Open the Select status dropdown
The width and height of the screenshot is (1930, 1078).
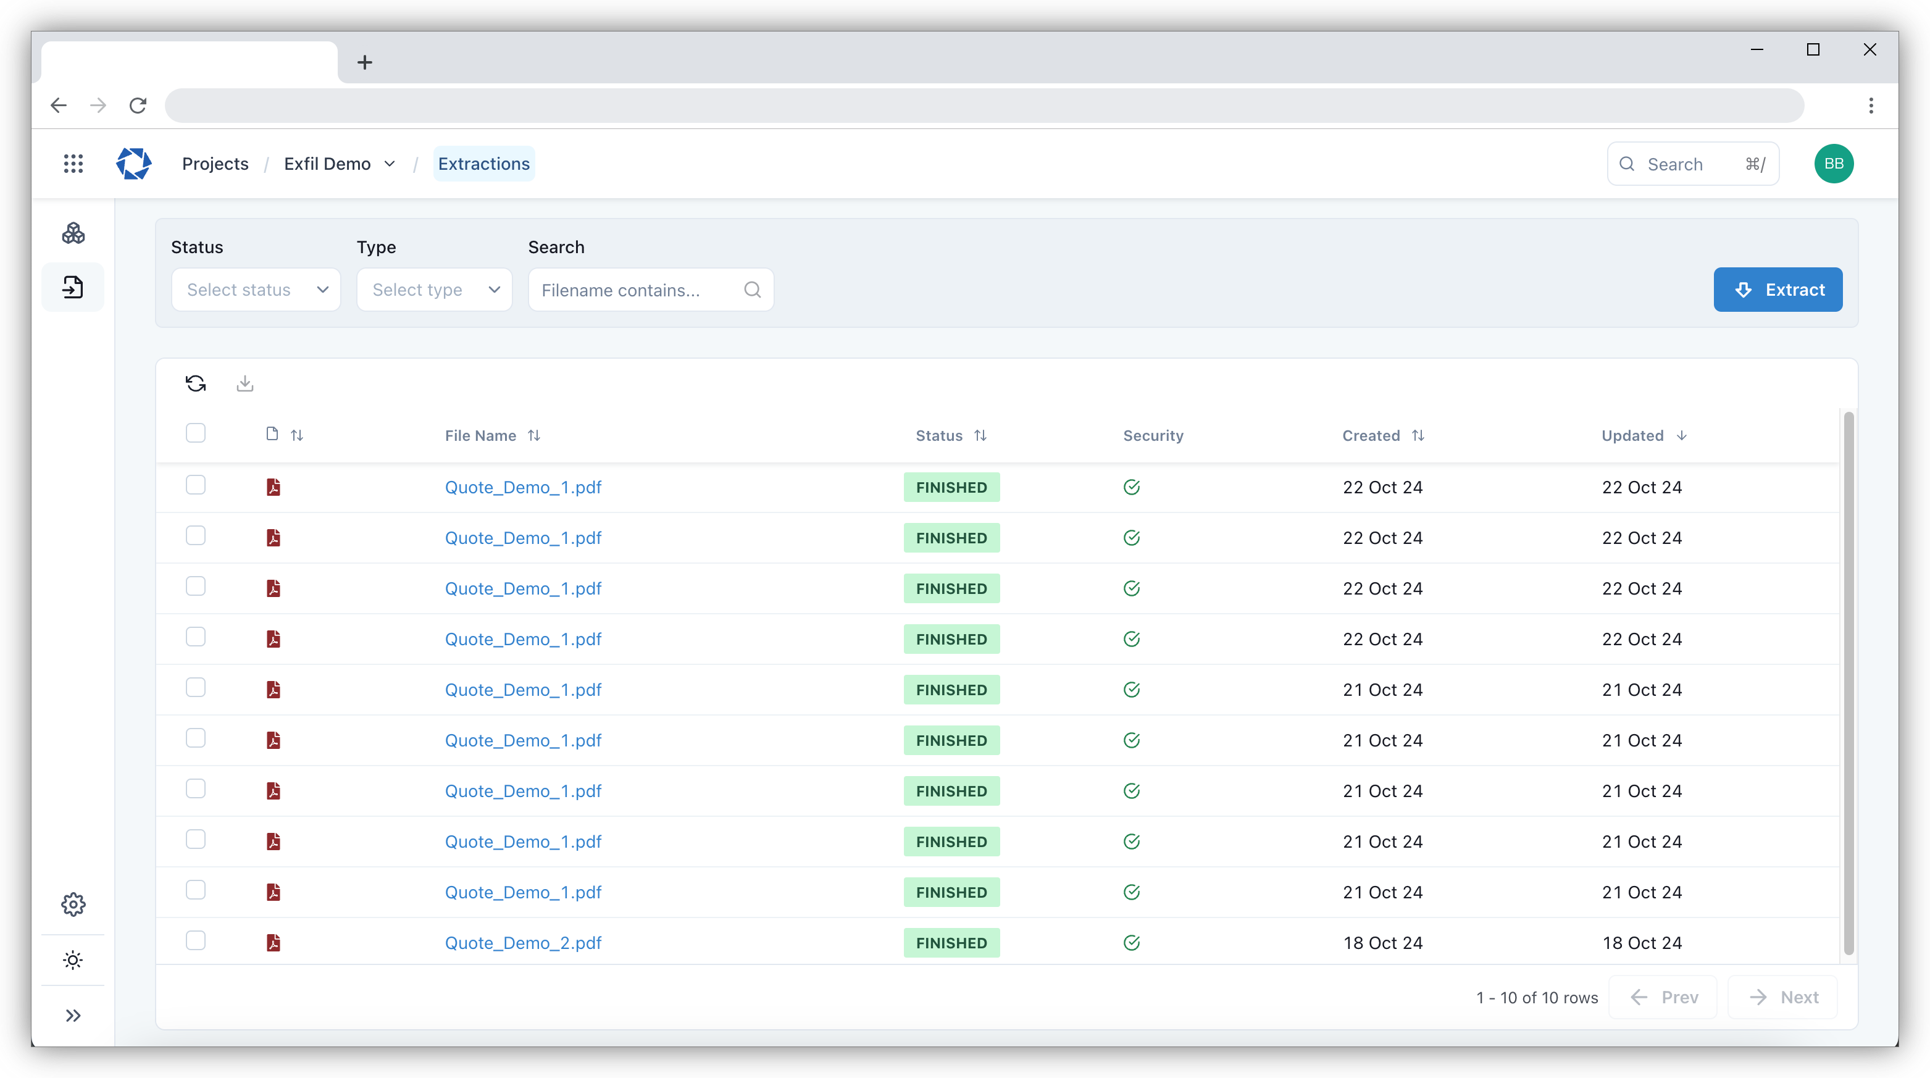(256, 290)
